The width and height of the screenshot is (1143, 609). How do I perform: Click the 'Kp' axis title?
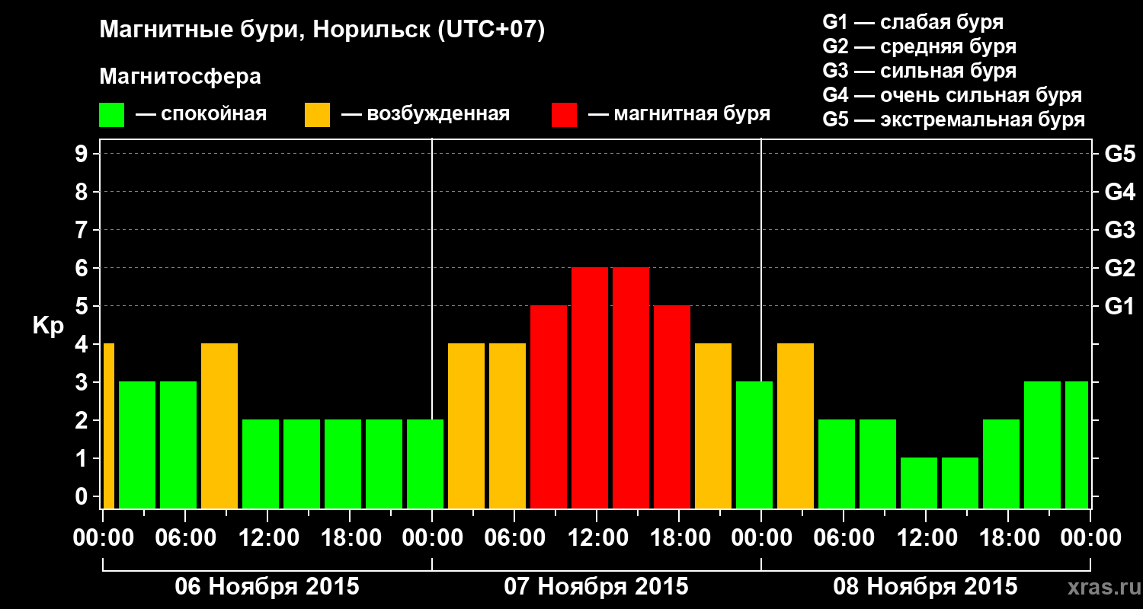tap(48, 326)
